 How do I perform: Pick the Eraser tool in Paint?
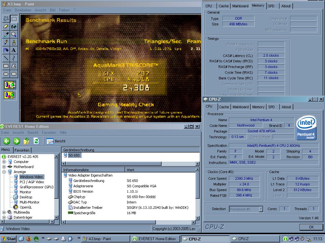6,27
